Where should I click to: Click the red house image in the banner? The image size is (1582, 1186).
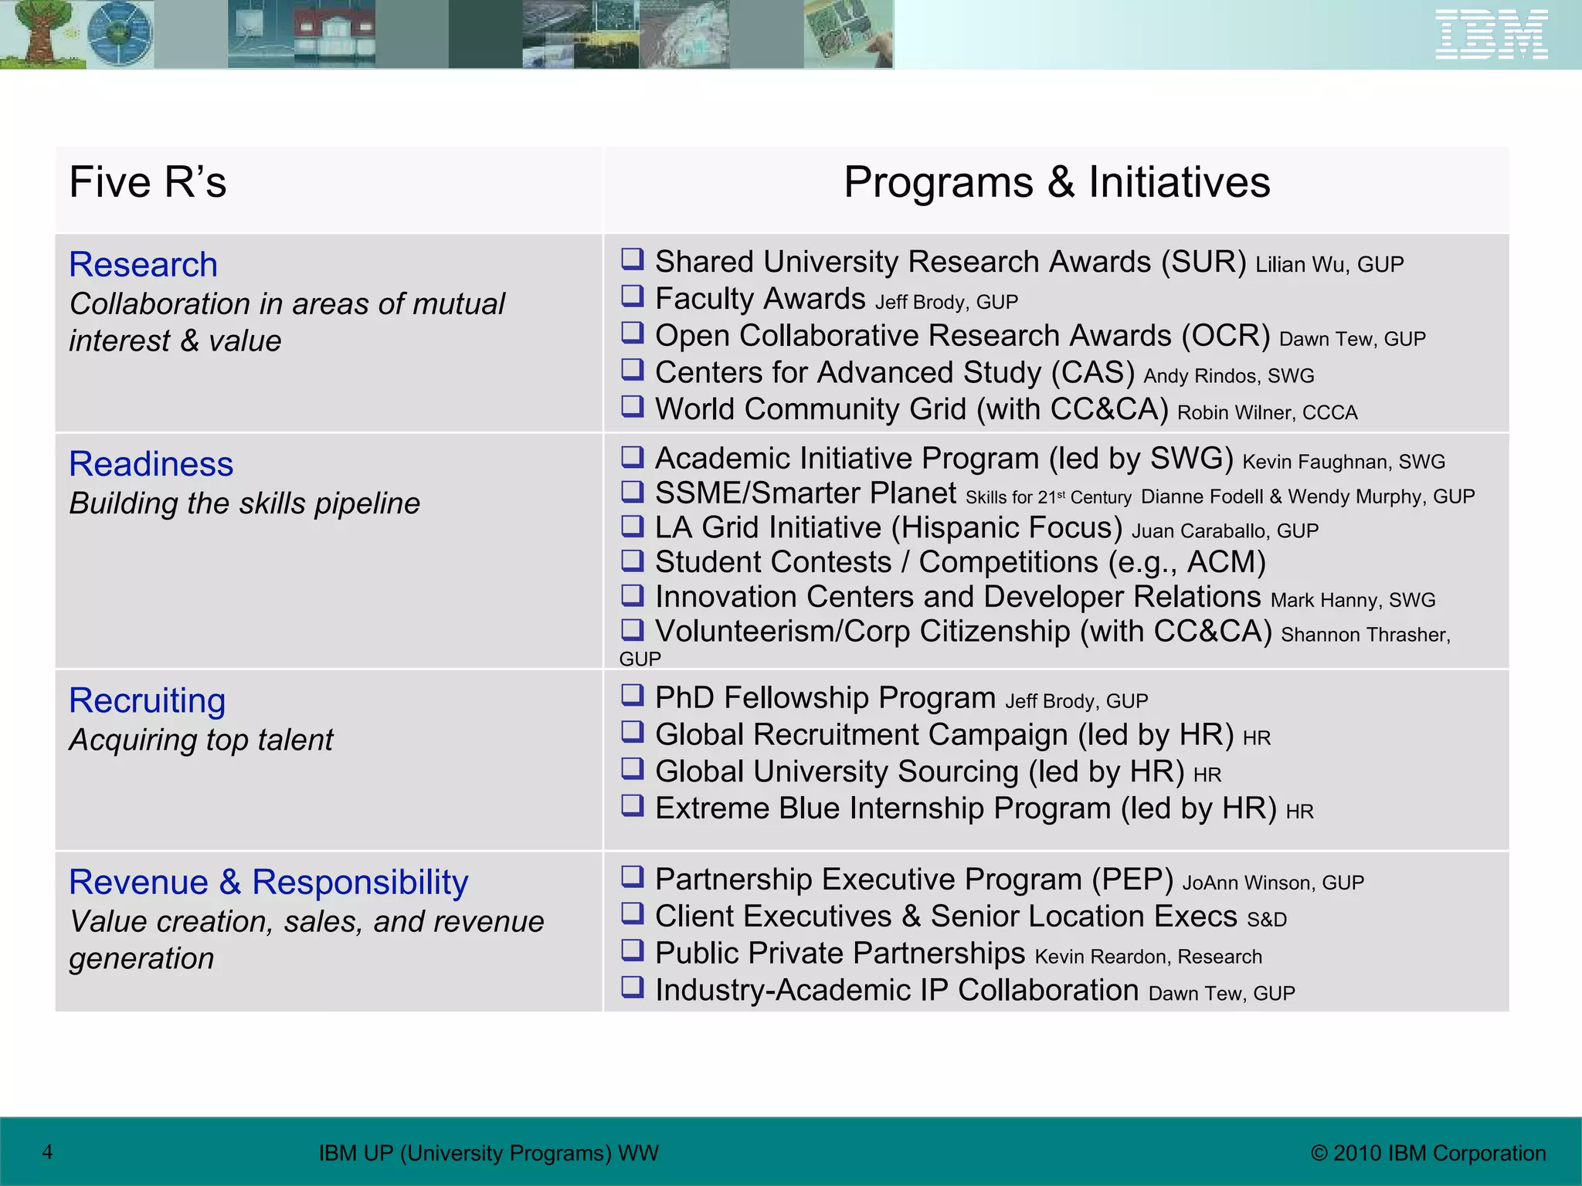pyautogui.click(x=334, y=34)
